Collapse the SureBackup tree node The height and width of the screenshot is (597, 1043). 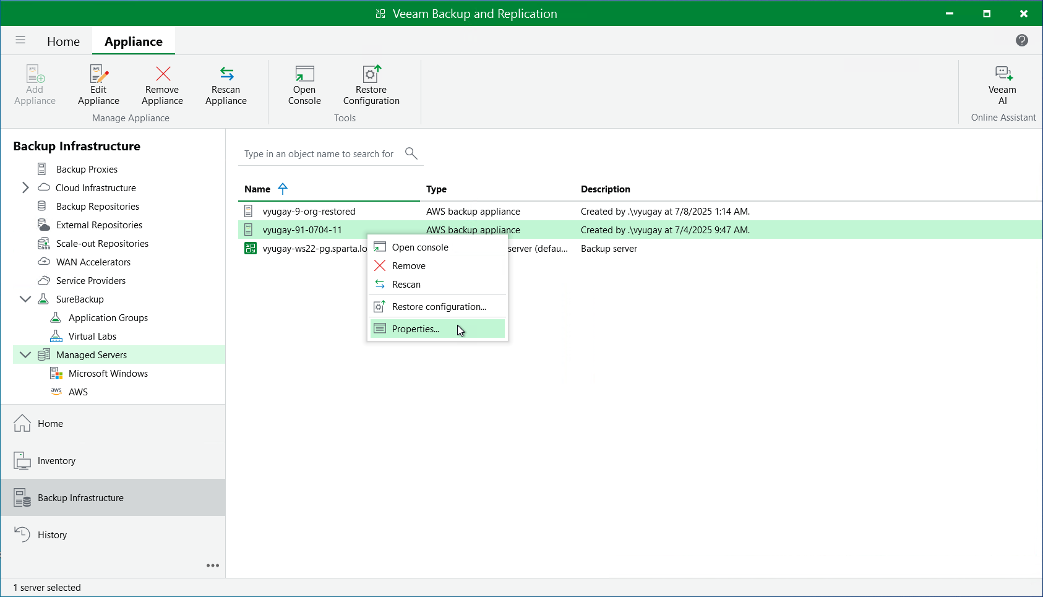pos(25,299)
